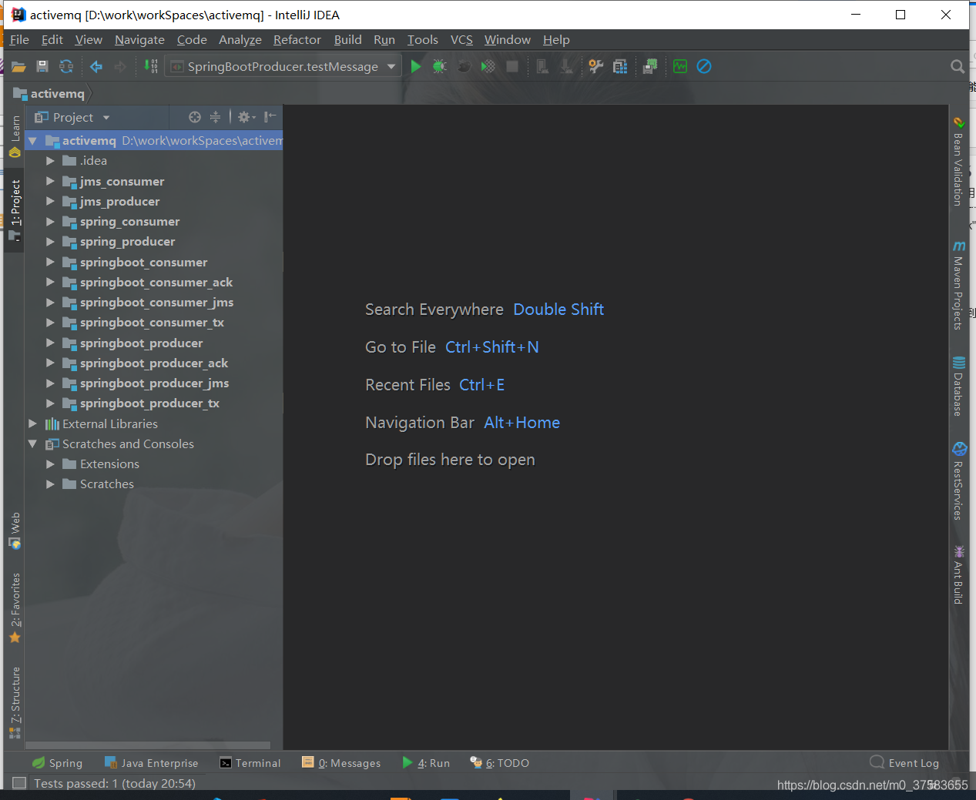Open the Messages tool window
This screenshot has width=976, height=800.
pos(341,763)
